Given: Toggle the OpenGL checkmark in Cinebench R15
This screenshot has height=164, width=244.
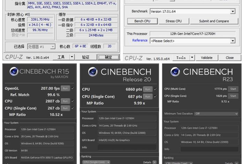Looking at the screenshot, I should point(73,88).
